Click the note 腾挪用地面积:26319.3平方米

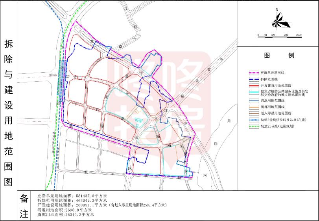tap(66, 214)
